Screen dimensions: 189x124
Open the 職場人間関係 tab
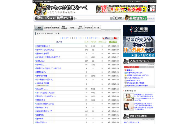64,28
